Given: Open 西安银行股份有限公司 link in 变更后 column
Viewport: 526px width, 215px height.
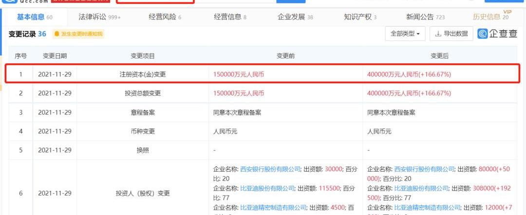Looking at the screenshot, I should [x=424, y=169].
